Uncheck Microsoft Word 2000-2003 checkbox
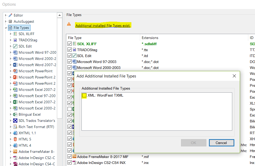This screenshot has height=166, width=255. [x=70, y=67]
